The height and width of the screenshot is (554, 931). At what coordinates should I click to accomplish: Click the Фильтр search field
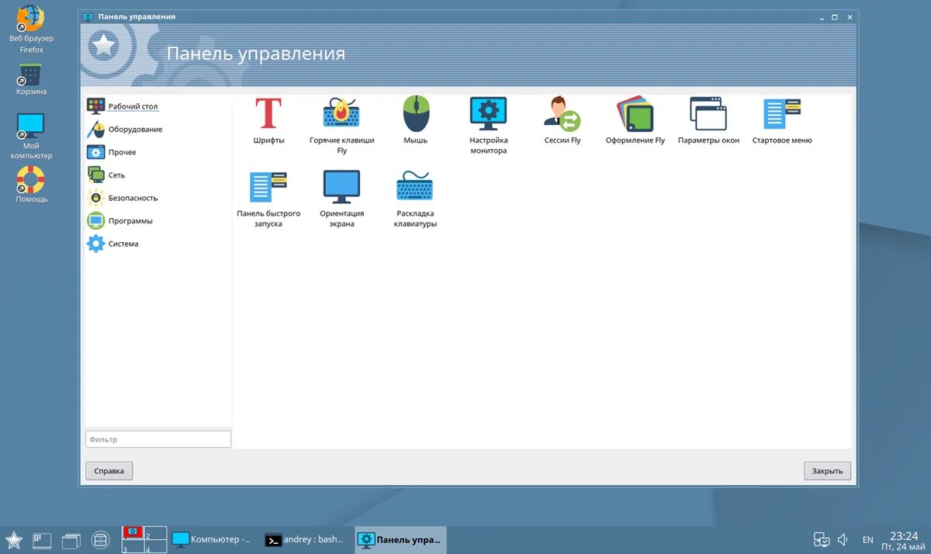158,439
